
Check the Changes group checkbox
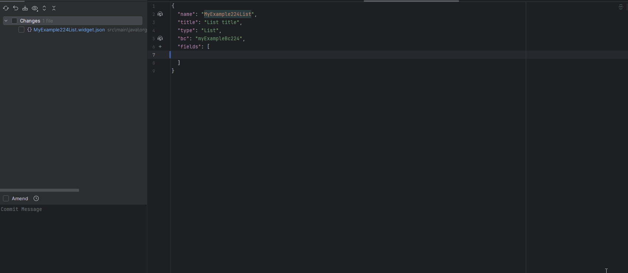[14, 21]
